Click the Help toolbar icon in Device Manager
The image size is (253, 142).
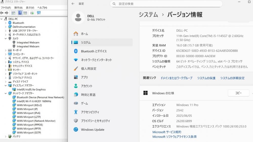tap(20, 13)
